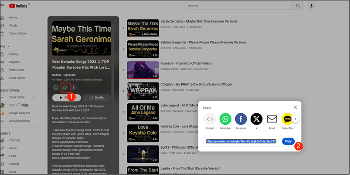The height and width of the screenshot is (175, 350).
Task: Open Tasty coffee subscription channel
Action: [x=17, y=97]
